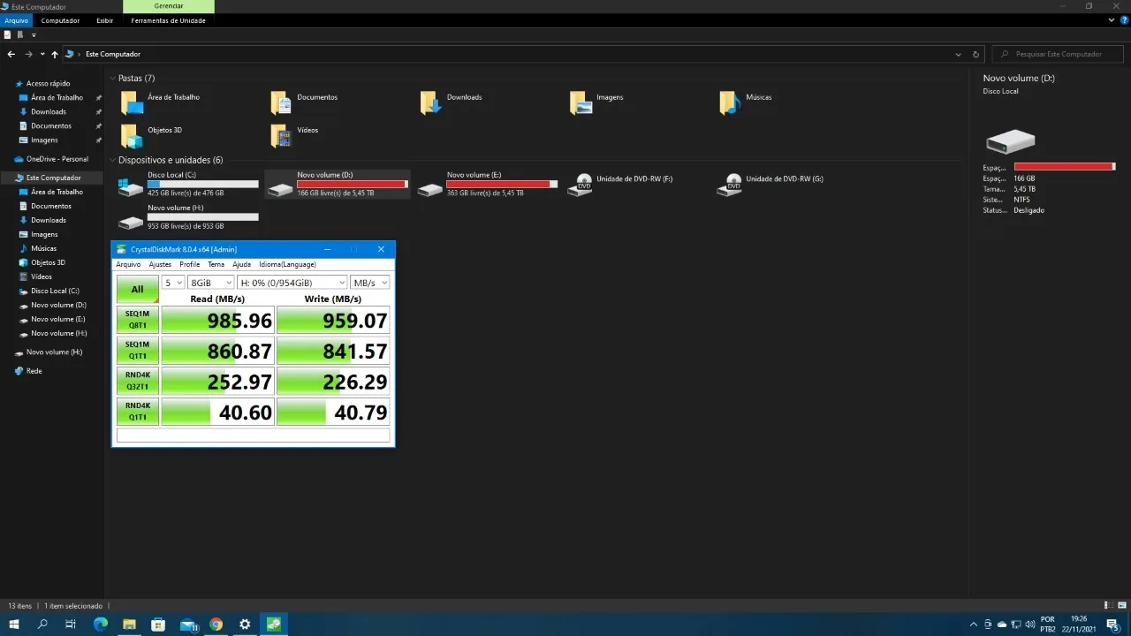
Task: Open CrystalDiskMark Idioma(Language) menu
Action: [x=287, y=264]
